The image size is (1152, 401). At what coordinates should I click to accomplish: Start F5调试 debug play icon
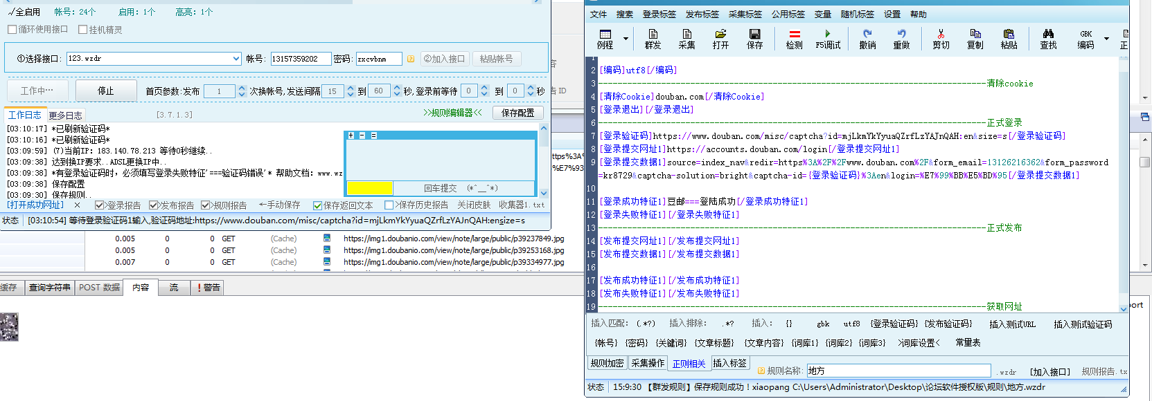(828, 39)
